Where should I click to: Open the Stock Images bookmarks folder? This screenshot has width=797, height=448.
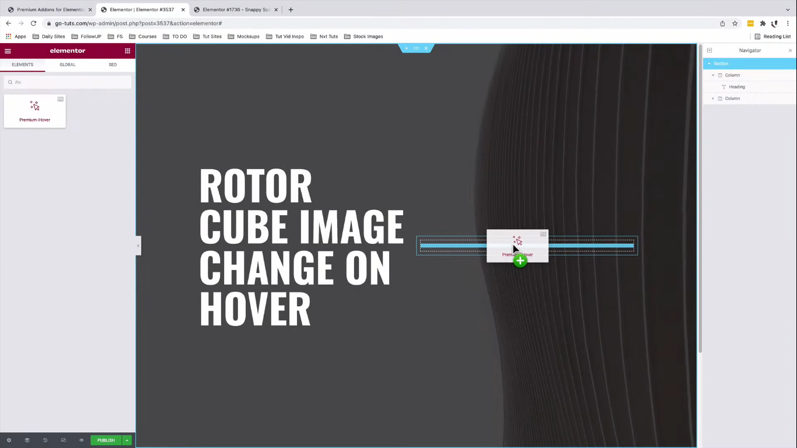(363, 36)
